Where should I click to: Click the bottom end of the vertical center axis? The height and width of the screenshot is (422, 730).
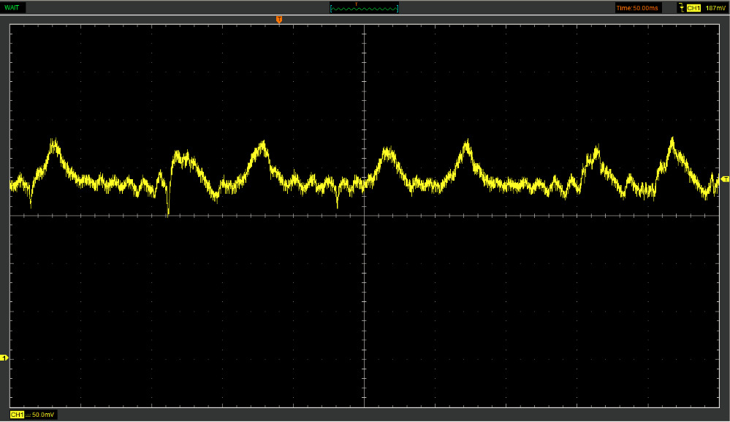coord(364,406)
